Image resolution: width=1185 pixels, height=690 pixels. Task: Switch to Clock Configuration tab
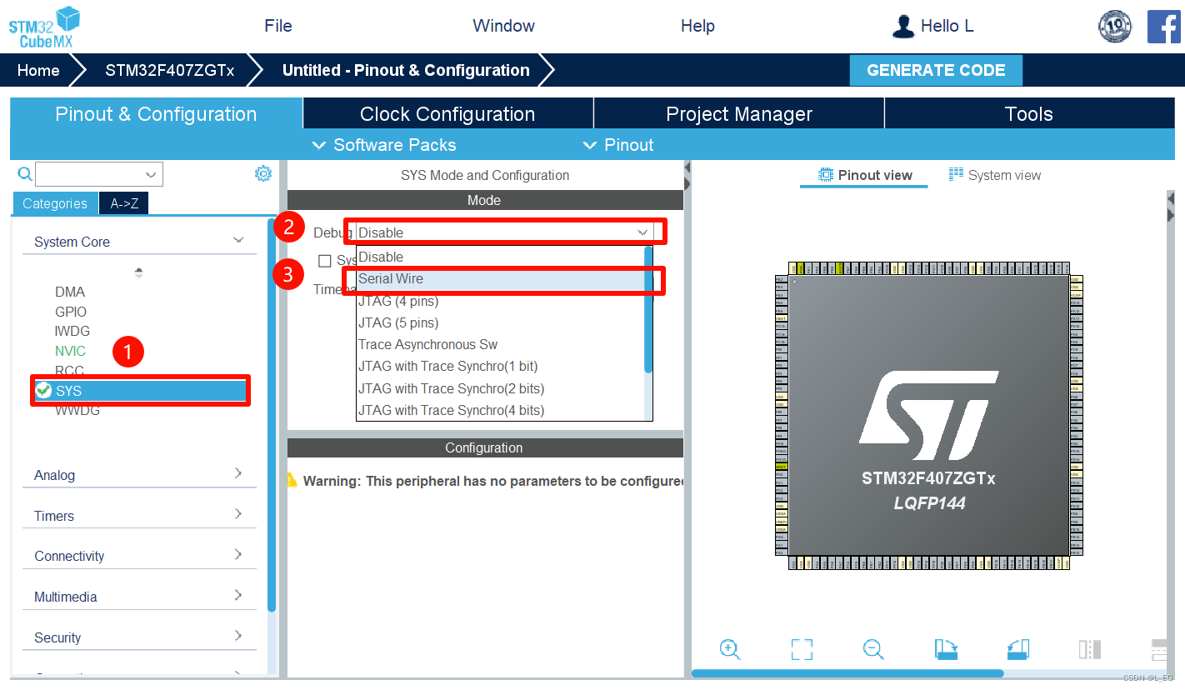tap(447, 114)
